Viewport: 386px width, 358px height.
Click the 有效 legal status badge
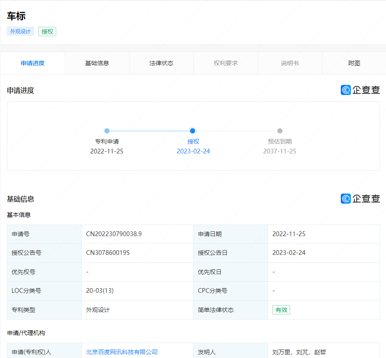pyautogui.click(x=281, y=310)
